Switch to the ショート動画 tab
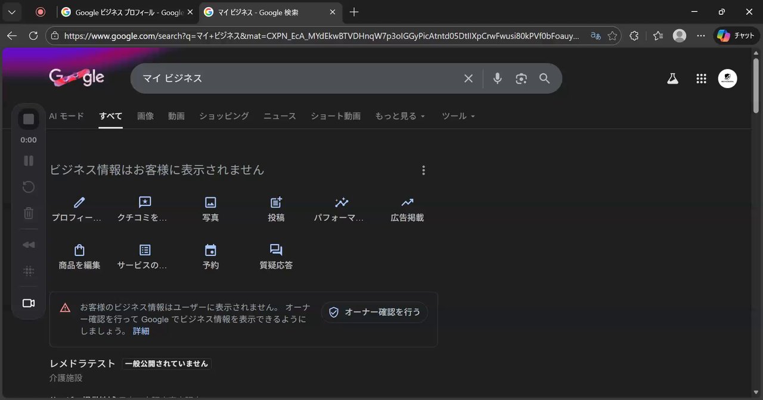 point(336,116)
